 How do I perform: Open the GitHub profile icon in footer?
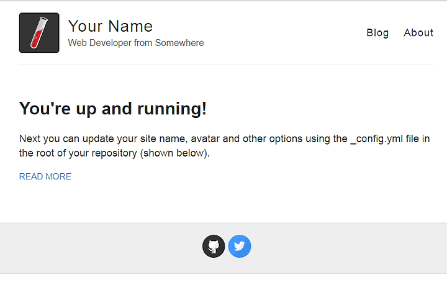(214, 246)
